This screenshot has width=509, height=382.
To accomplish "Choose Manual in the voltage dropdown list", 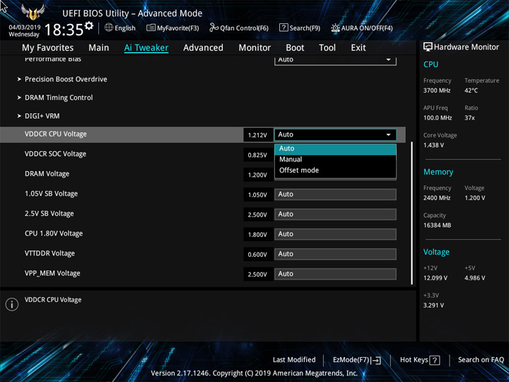I will pyautogui.click(x=335, y=159).
